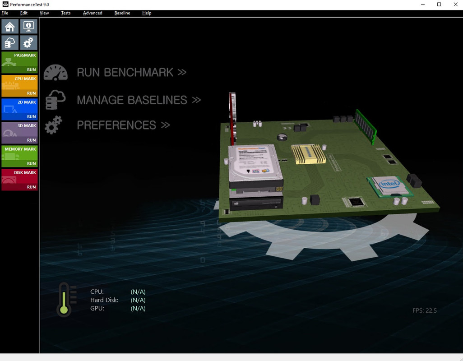Click the CPU temperature N/A value
Viewport: 463px width, 361px height.
138,292
